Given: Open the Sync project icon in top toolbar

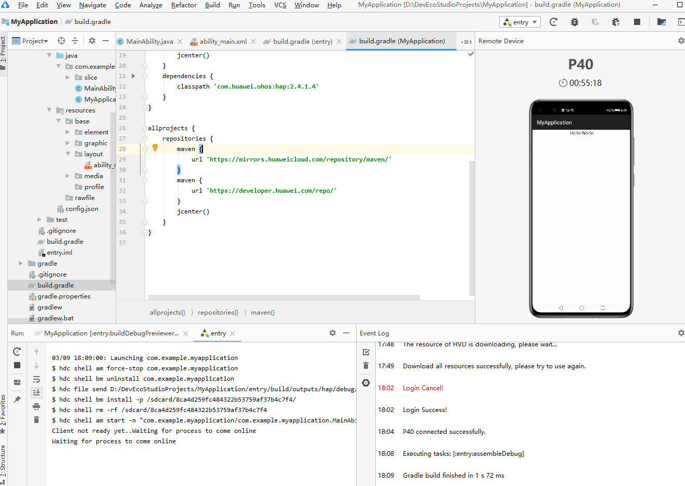Looking at the screenshot, I should (662, 22).
